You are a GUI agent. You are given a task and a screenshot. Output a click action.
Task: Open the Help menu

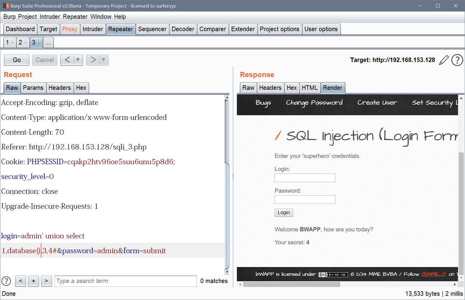pyautogui.click(x=120, y=17)
